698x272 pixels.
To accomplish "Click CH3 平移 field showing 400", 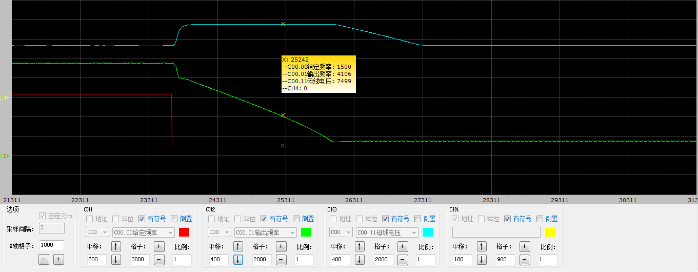I will [x=340, y=260].
